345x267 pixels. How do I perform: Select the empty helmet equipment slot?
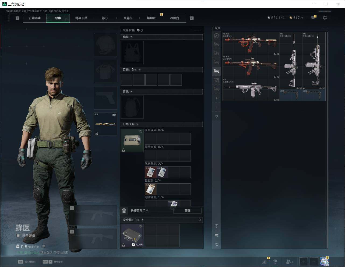(x=105, y=45)
